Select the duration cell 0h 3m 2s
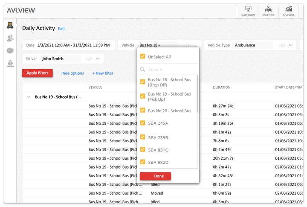 click(x=221, y=115)
